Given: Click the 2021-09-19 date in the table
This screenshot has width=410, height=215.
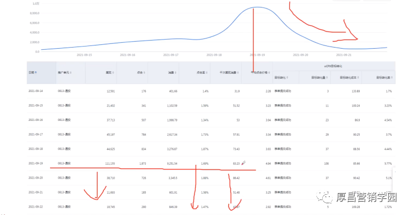Looking at the screenshot, I should point(36,163).
